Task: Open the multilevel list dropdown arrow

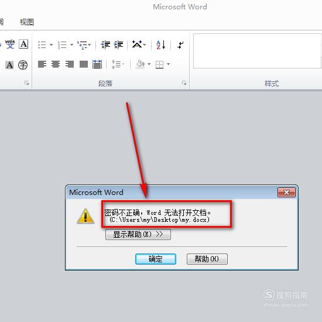Action: (90, 44)
